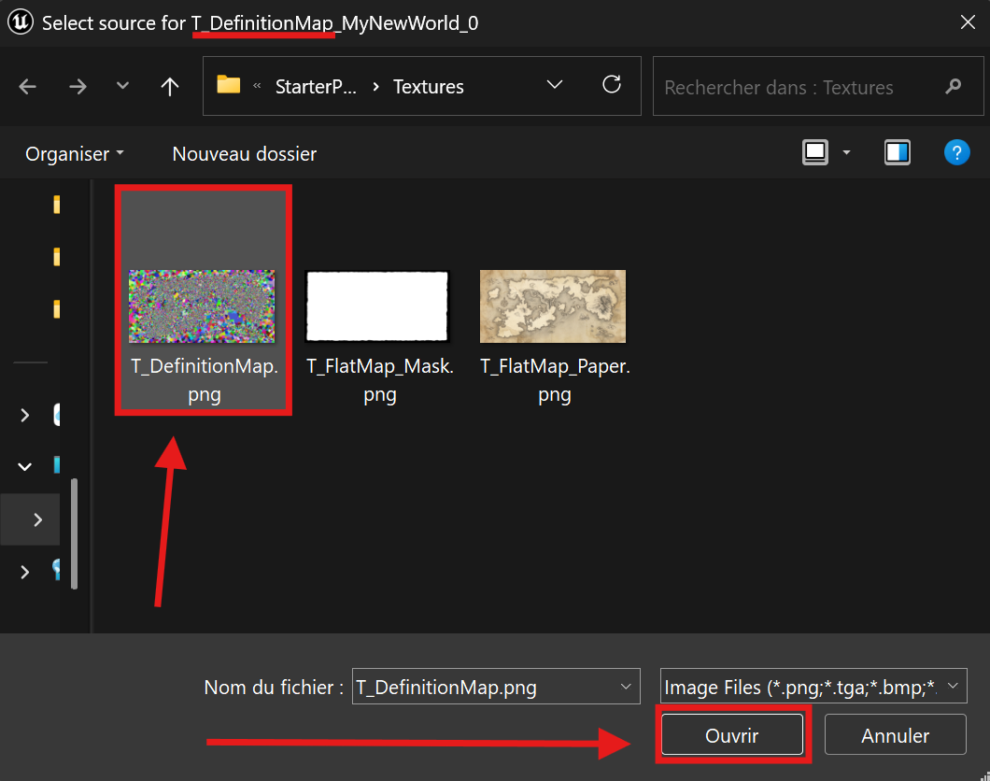Show hidden breadcrumb folders chevron
Screen dimensions: 990x781
coord(257,86)
